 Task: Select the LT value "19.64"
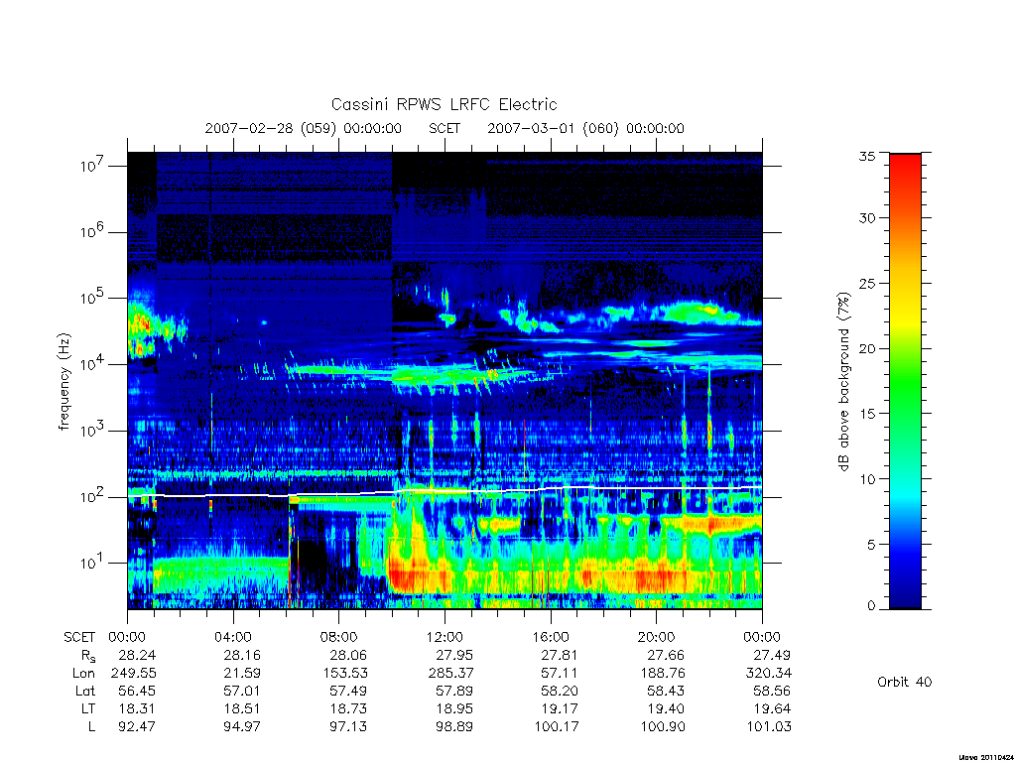click(772, 708)
